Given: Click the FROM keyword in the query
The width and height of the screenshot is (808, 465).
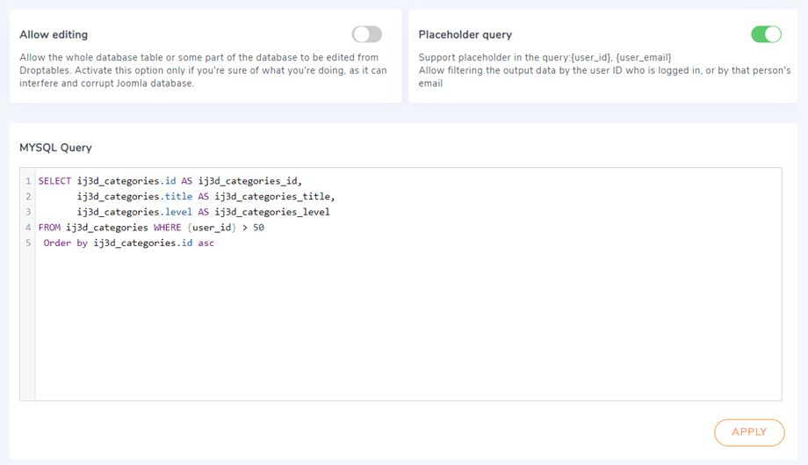Looking at the screenshot, I should tap(49, 228).
